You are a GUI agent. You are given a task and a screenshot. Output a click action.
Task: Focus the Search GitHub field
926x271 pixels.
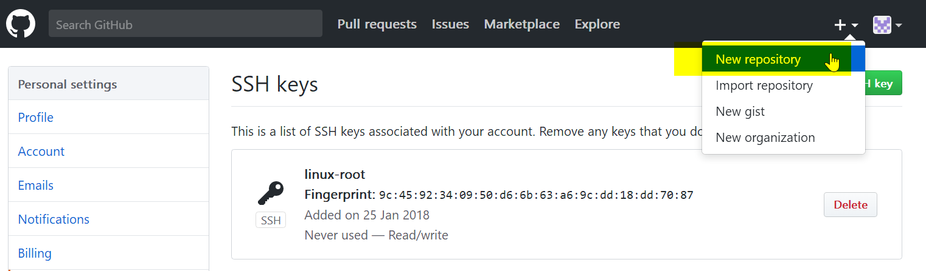coord(186,24)
